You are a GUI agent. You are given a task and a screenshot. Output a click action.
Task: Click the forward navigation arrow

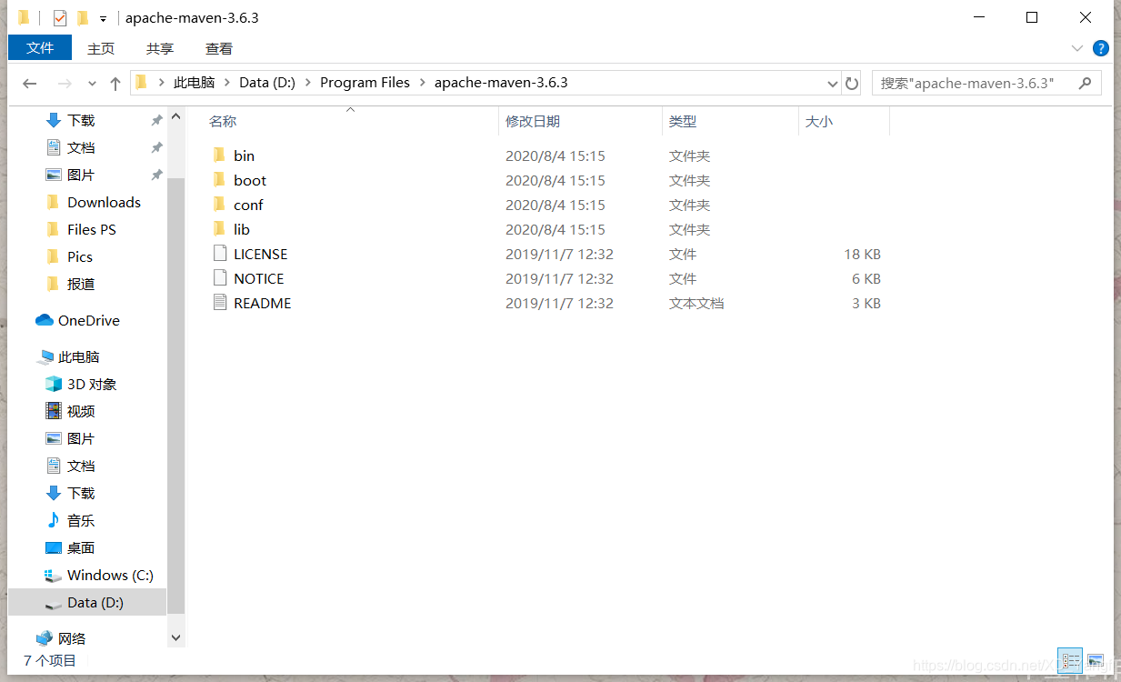point(65,83)
